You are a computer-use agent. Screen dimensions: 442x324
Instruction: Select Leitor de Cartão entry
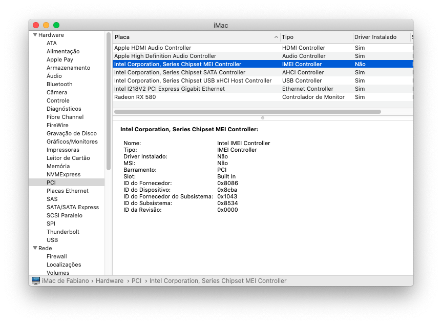[x=68, y=158]
